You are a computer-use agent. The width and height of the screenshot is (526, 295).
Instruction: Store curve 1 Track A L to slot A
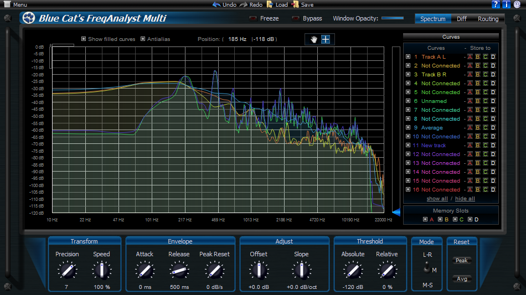(x=470, y=57)
